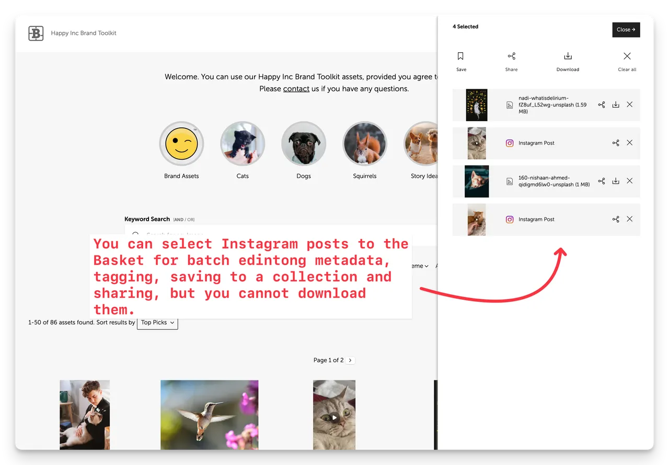Remove the last Instagram Post from basket

[629, 219]
